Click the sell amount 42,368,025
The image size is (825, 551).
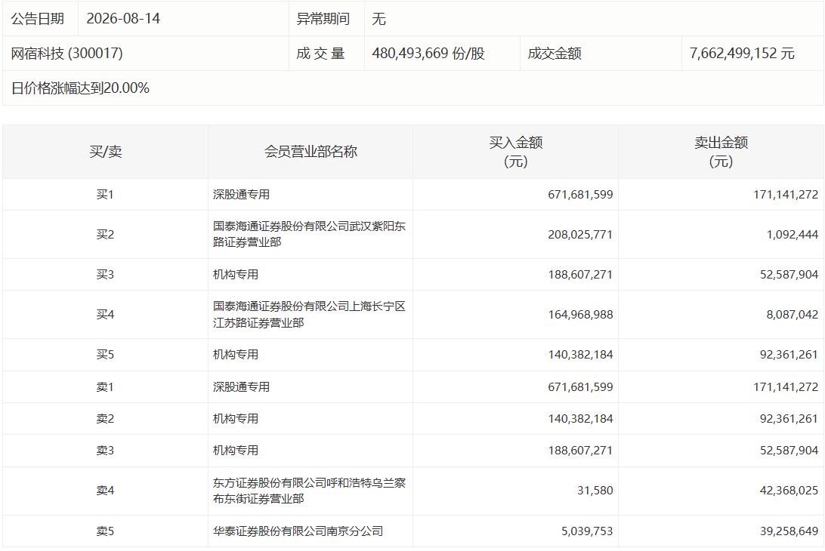click(x=789, y=491)
